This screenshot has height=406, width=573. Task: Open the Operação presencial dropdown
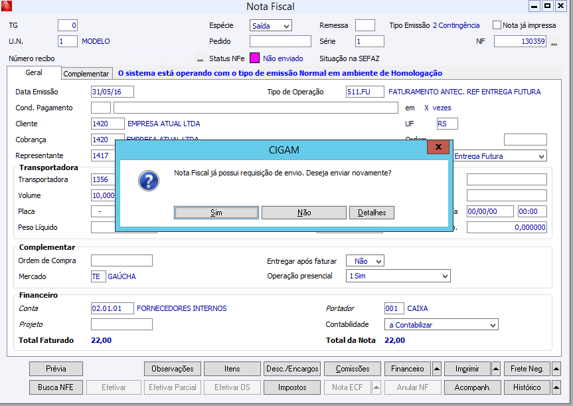point(398,276)
